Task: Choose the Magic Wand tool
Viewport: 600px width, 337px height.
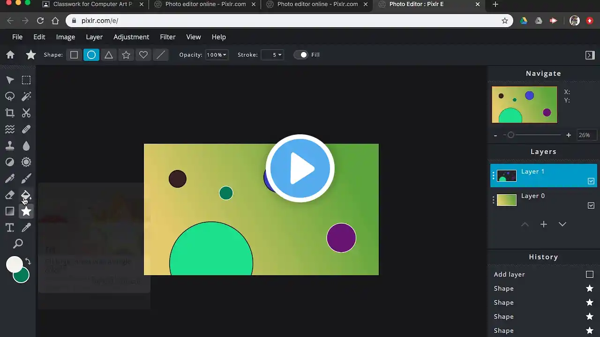Action: pos(26,96)
